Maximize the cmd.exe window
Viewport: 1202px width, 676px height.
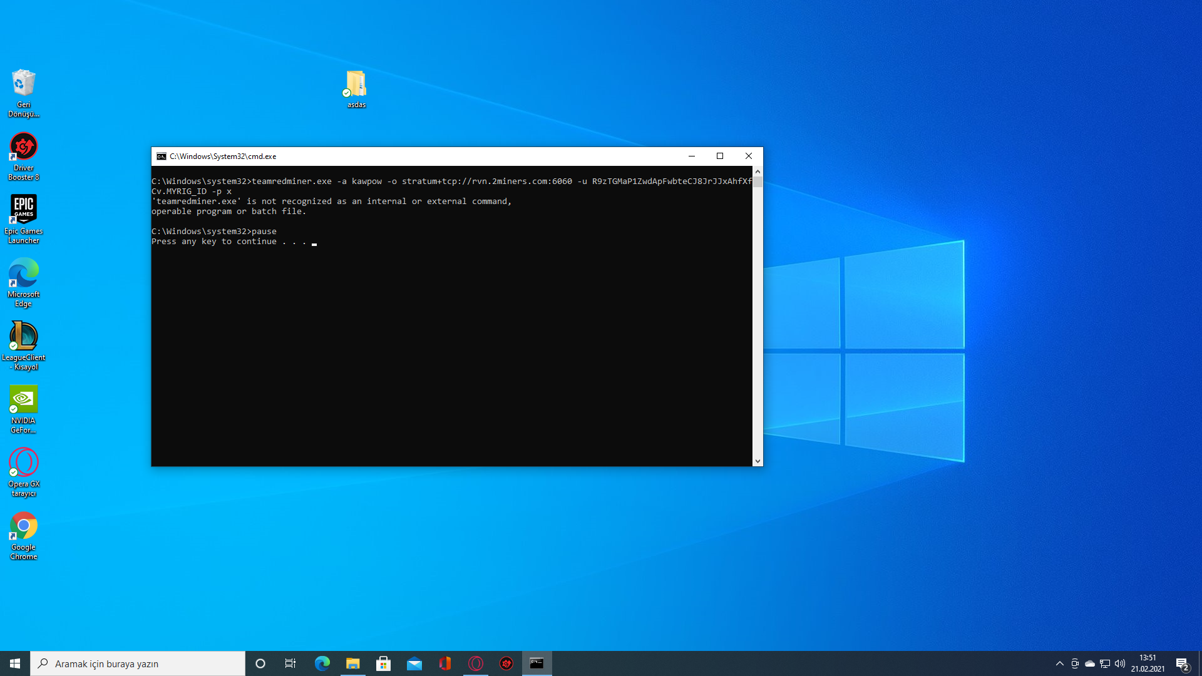(x=720, y=156)
